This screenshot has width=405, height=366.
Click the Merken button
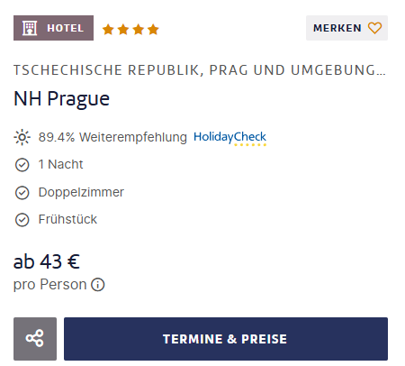[x=346, y=28]
